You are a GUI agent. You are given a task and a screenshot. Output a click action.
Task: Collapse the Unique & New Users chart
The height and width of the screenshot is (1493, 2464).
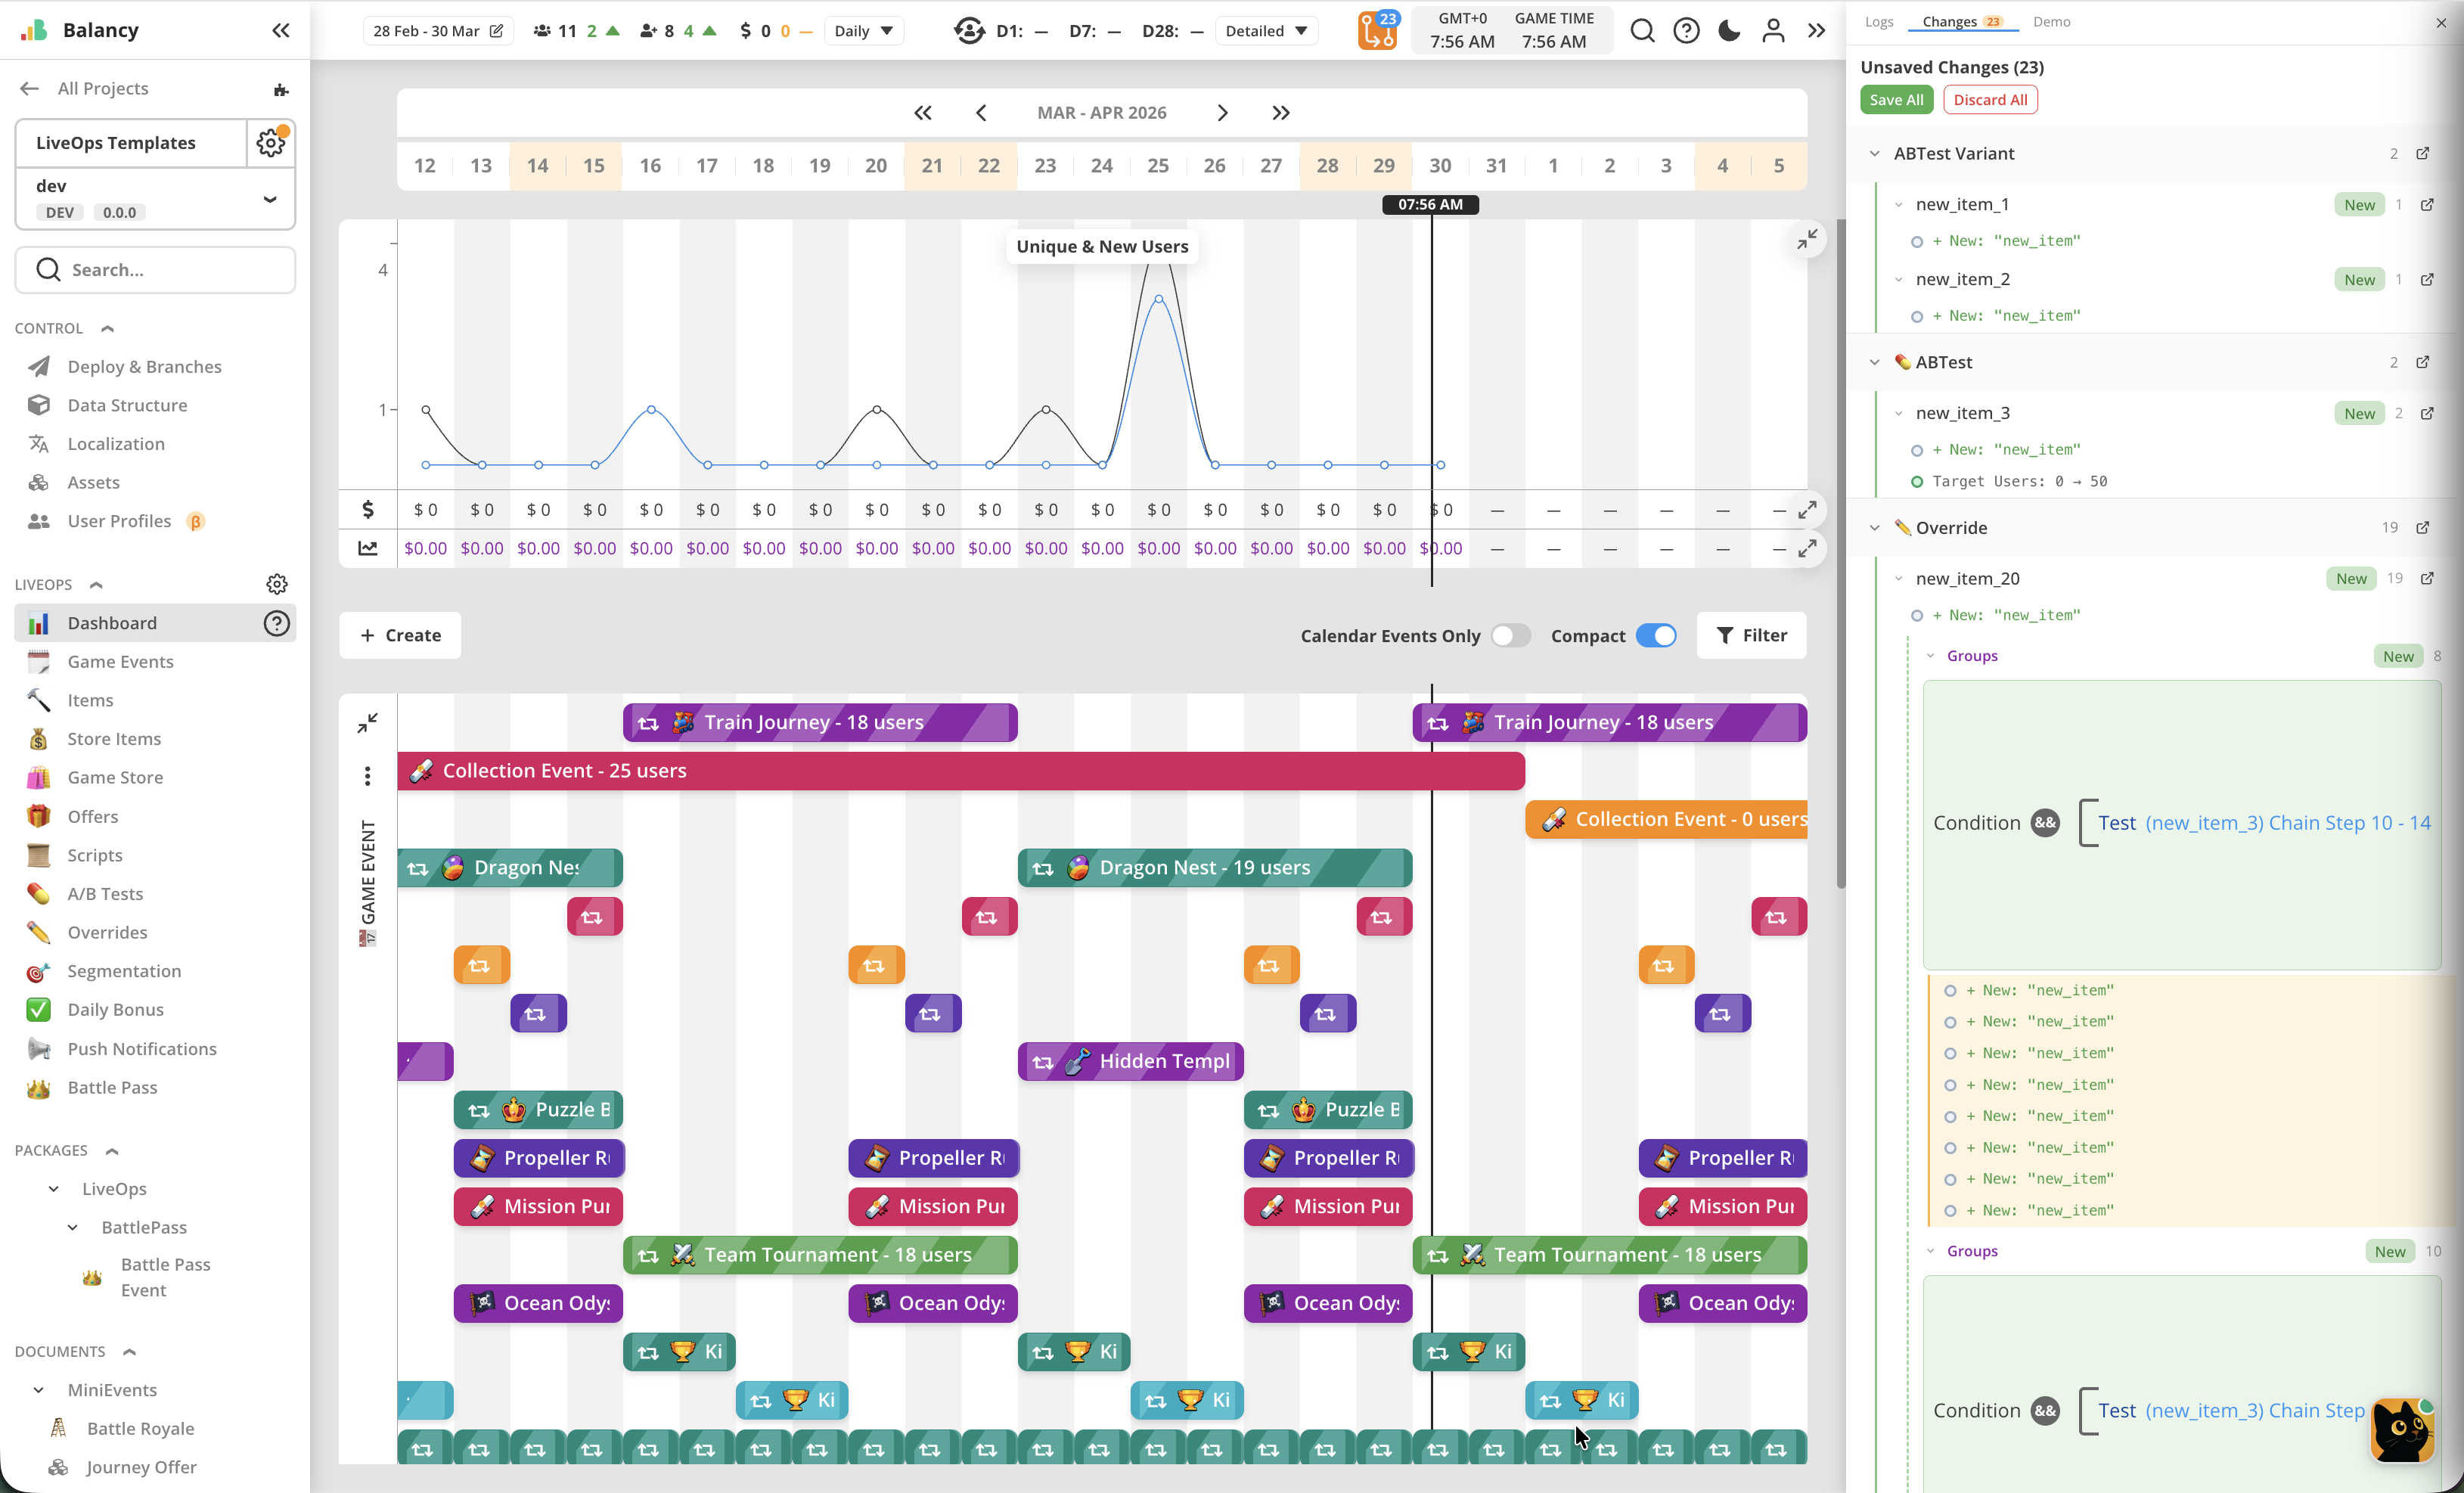pos(1807,240)
